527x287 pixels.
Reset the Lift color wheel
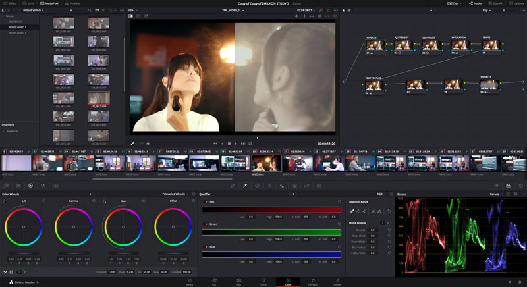point(43,201)
